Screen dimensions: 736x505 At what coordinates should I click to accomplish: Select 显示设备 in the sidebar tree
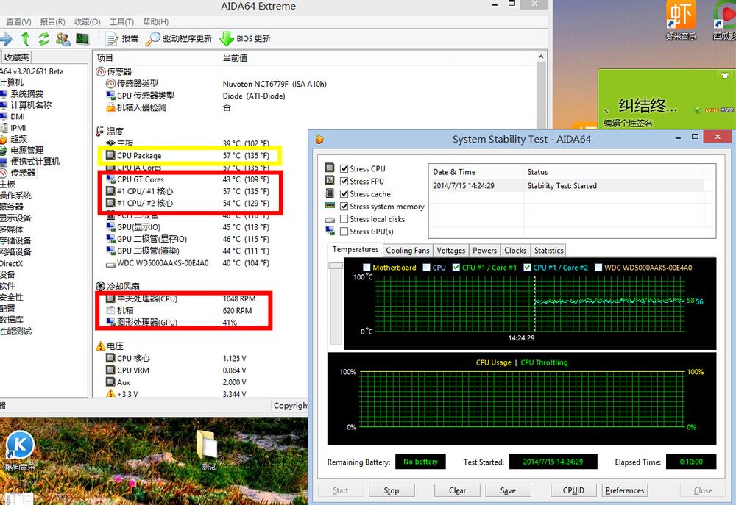click(x=15, y=218)
